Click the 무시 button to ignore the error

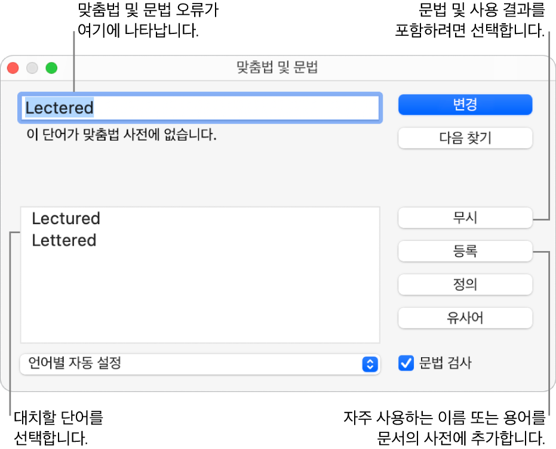click(465, 218)
